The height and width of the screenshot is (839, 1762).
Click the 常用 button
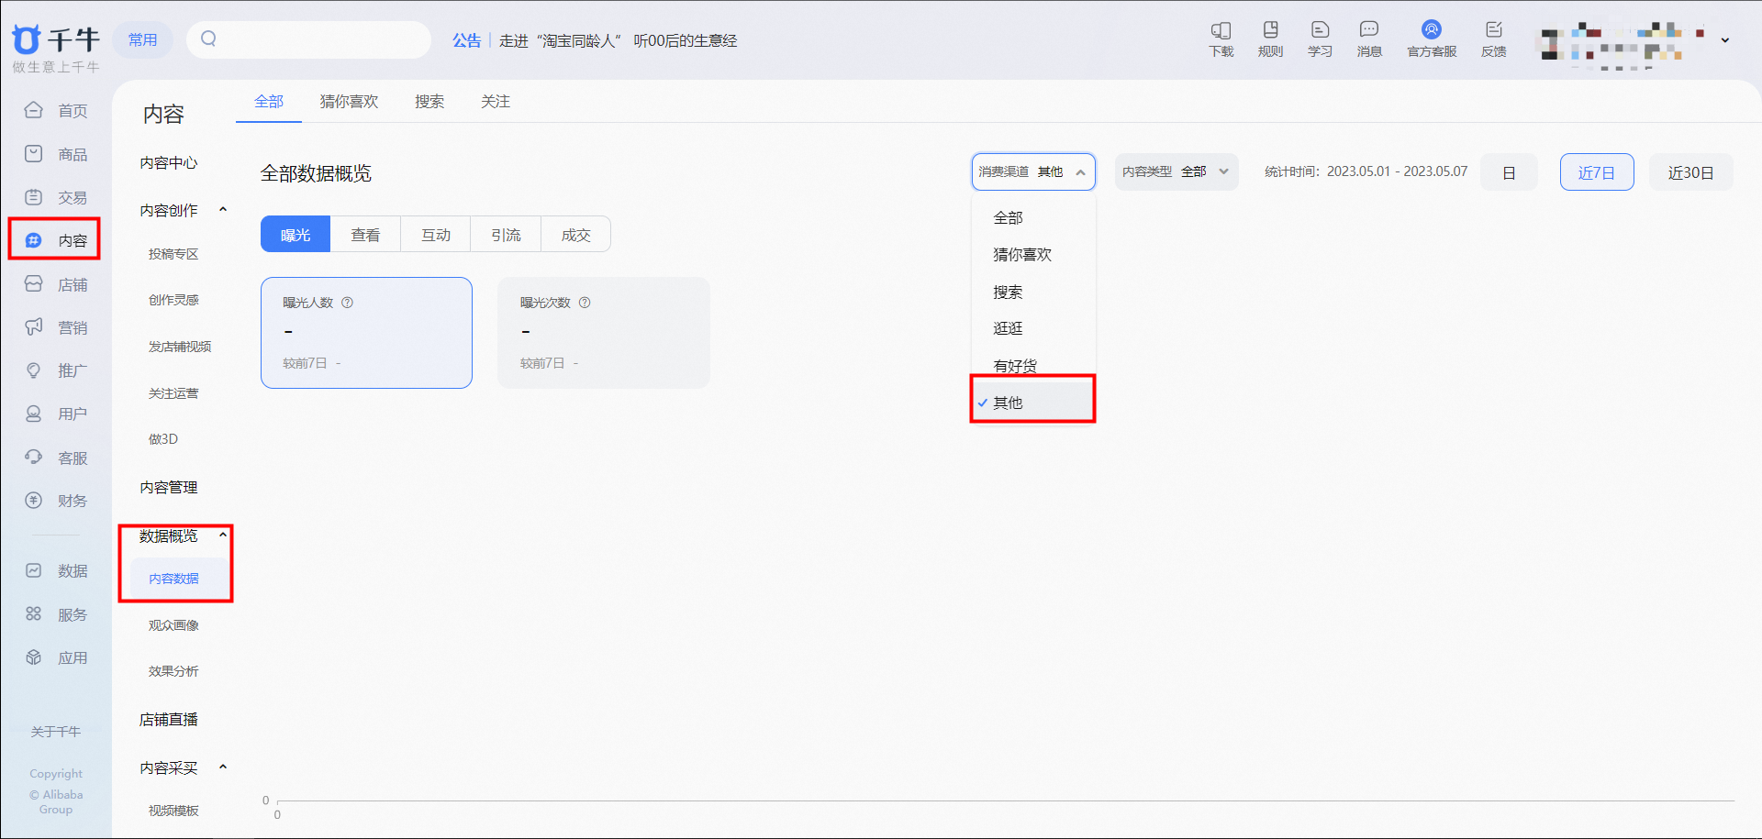pyautogui.click(x=142, y=39)
